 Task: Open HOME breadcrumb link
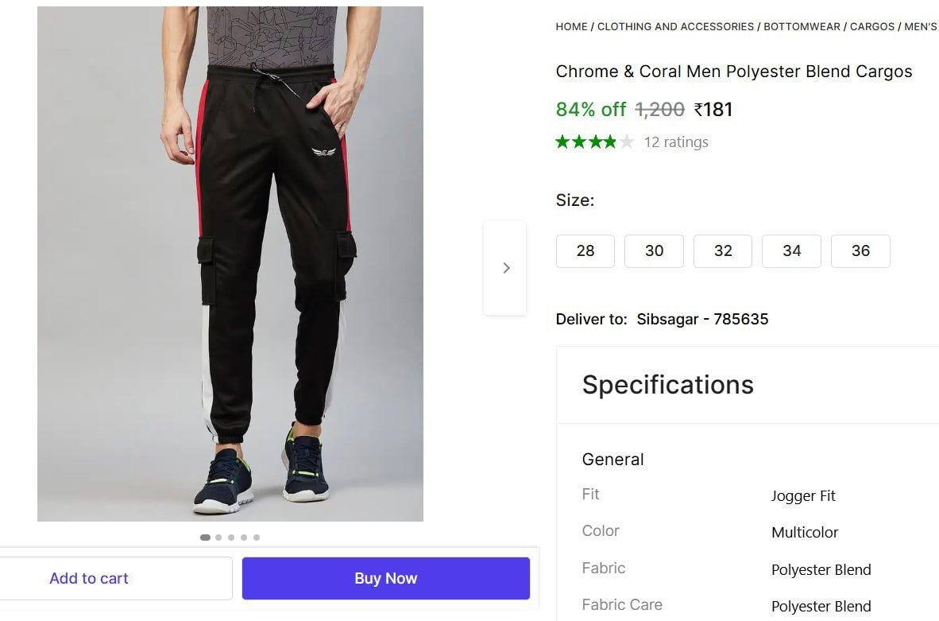(571, 26)
